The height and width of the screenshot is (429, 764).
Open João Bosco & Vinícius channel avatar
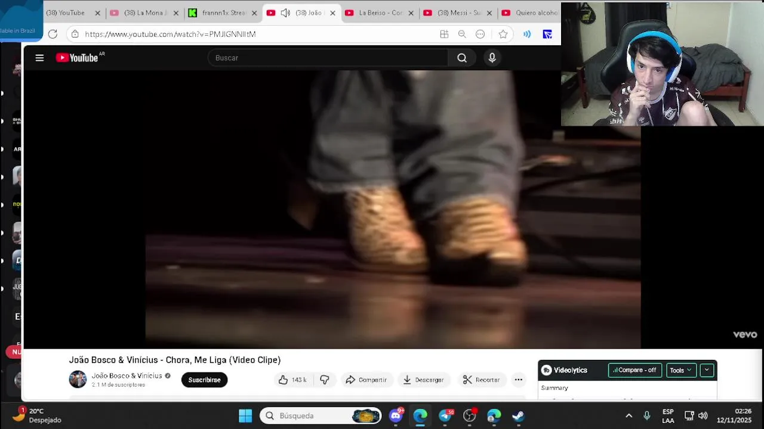pos(78,380)
